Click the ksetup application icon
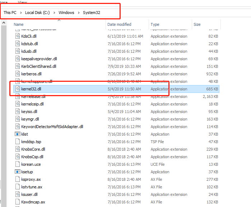The height and width of the screenshot is (207, 251). click(18, 171)
